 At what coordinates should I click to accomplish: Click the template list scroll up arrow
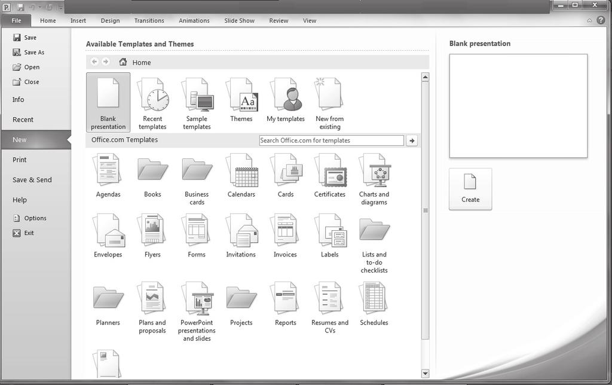point(426,77)
